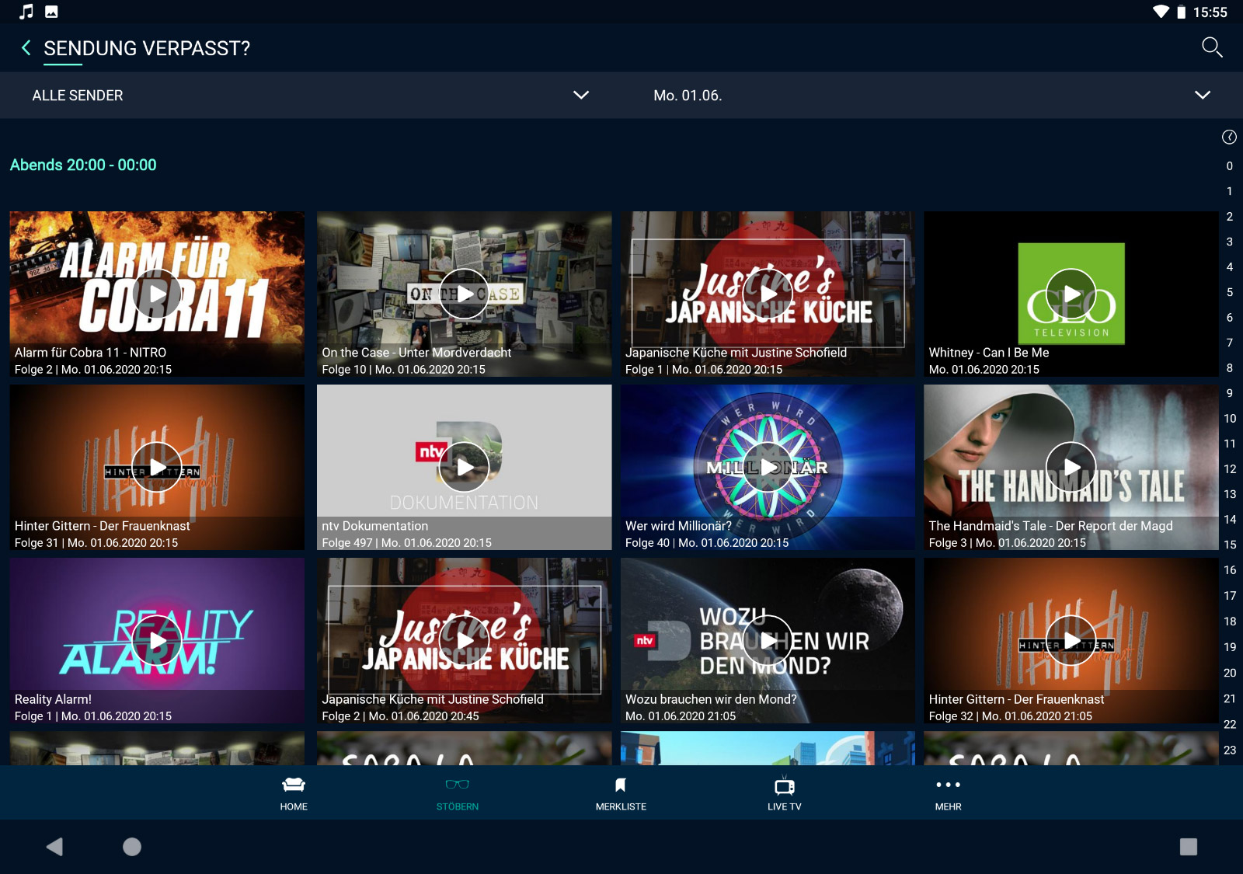Play On the Case - Unter Mordverdacht

[x=465, y=294]
